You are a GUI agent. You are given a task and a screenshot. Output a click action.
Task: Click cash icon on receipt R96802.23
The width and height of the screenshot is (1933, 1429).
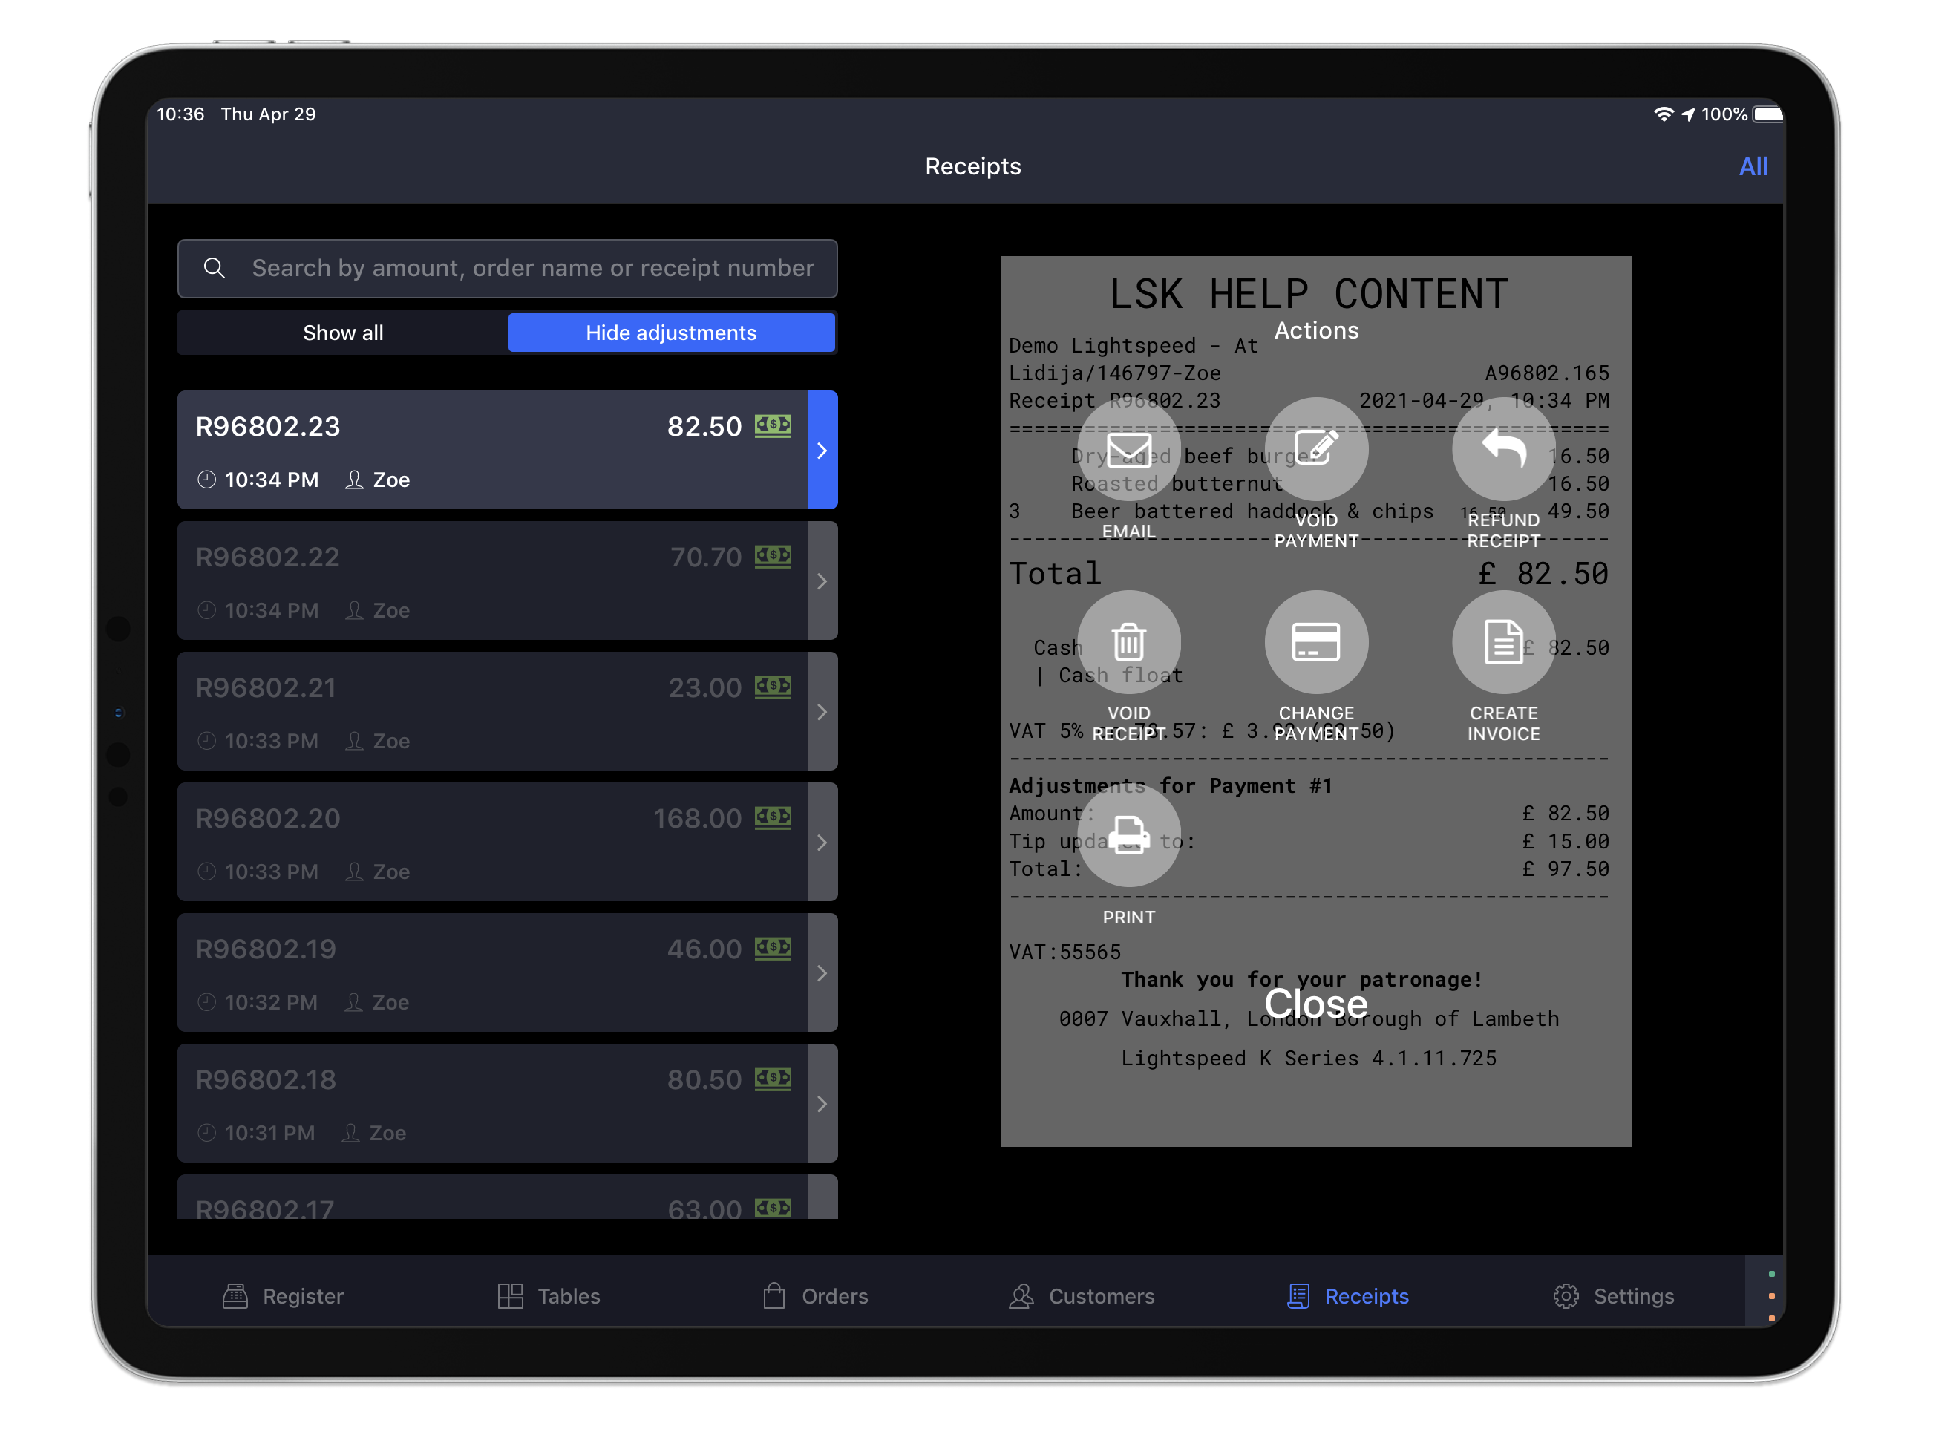[x=772, y=426]
